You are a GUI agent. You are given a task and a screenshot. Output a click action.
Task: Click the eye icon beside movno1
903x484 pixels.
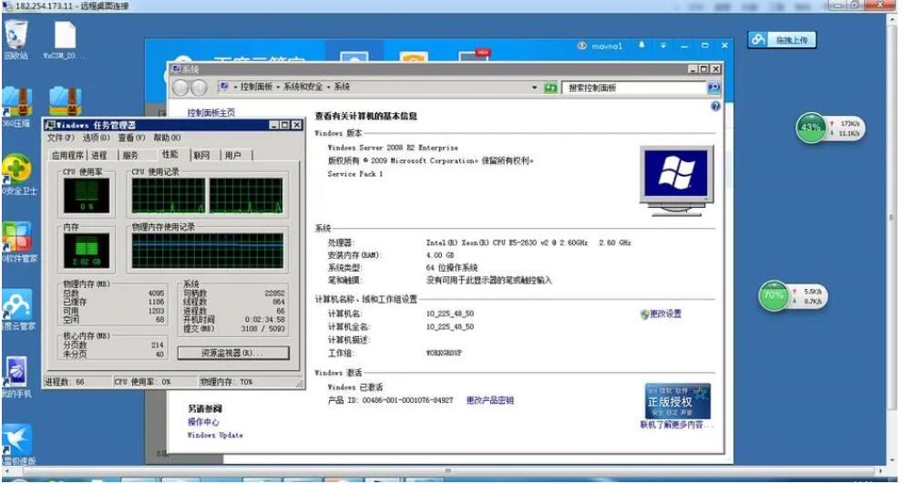pyautogui.click(x=582, y=46)
